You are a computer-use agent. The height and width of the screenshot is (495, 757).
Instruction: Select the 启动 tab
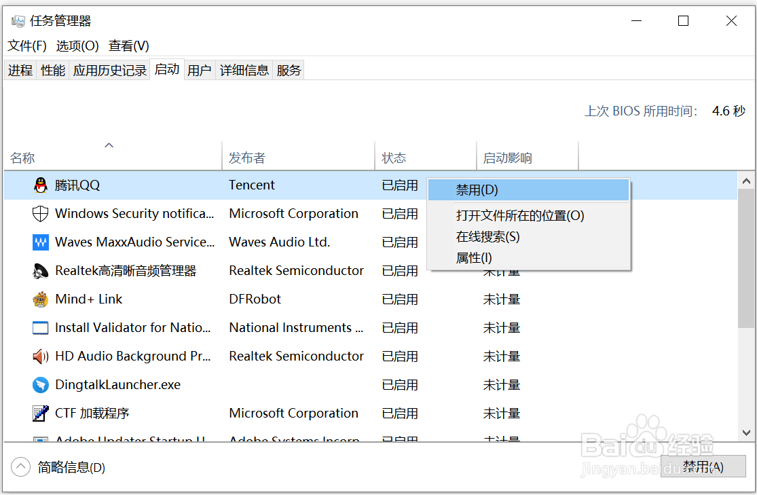pyautogui.click(x=167, y=69)
